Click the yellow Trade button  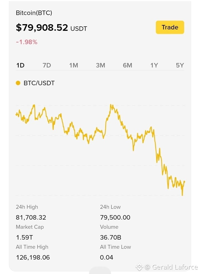170,27
